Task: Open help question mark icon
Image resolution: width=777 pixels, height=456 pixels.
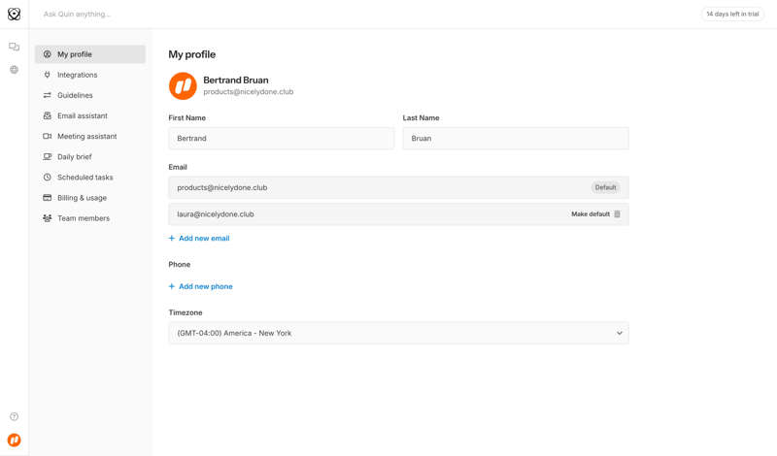Action: 14,416
